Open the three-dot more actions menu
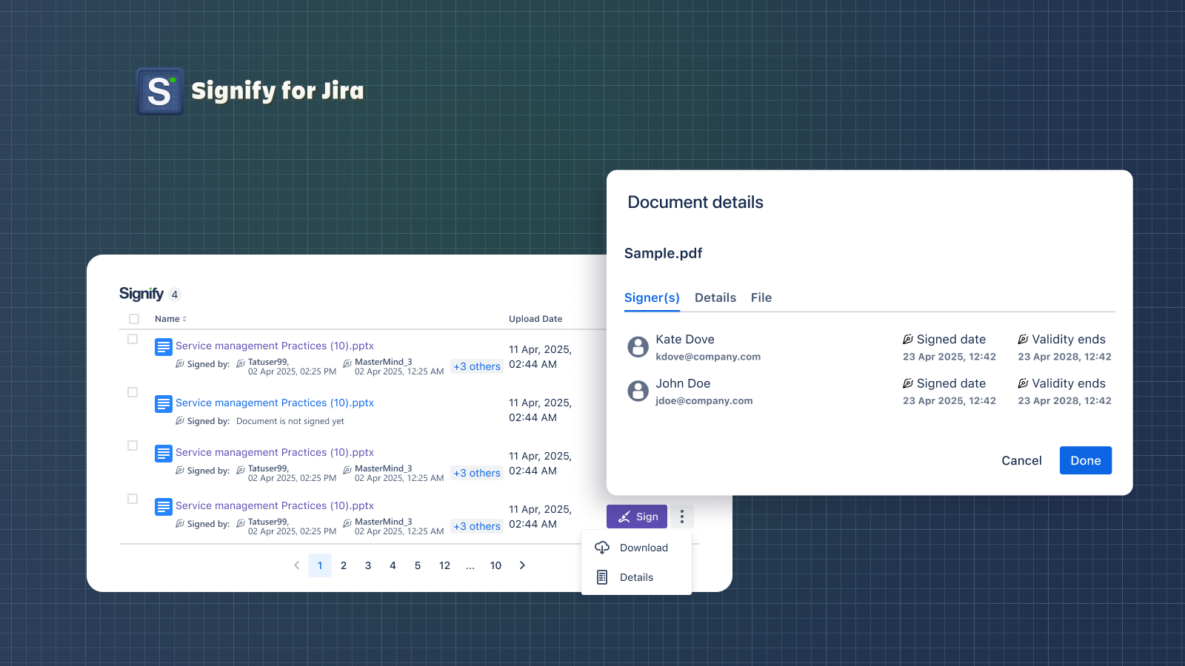Viewport: 1185px width, 666px height. [682, 517]
